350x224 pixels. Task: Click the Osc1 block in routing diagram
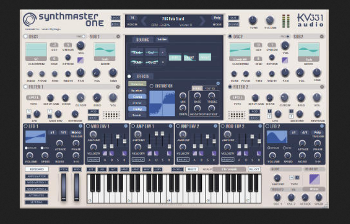(x=152, y=53)
